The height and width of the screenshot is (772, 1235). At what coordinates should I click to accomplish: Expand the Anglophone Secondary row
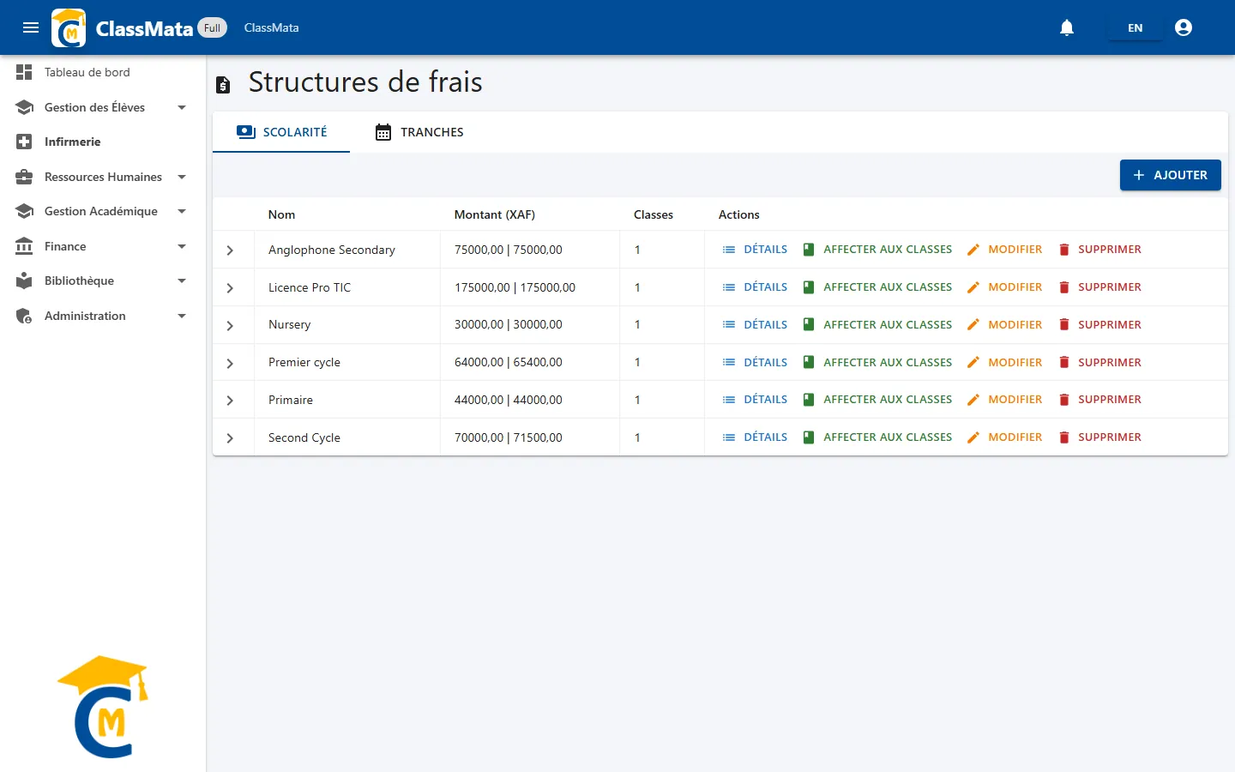tap(230, 250)
